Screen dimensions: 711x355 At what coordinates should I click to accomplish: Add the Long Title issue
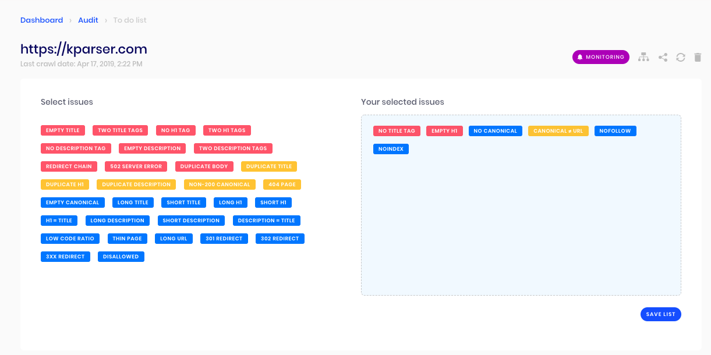tap(133, 203)
